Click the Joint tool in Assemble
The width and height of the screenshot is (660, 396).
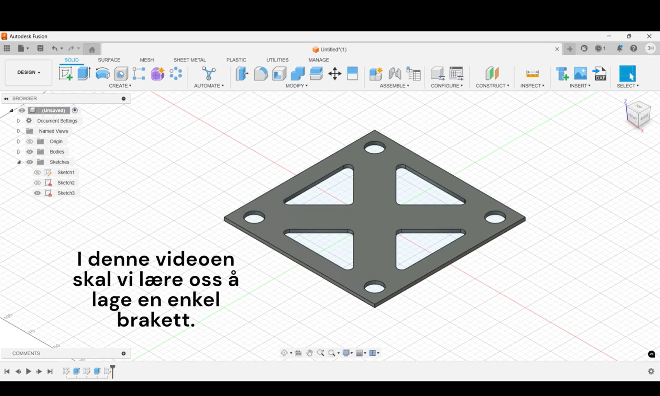[x=395, y=74]
